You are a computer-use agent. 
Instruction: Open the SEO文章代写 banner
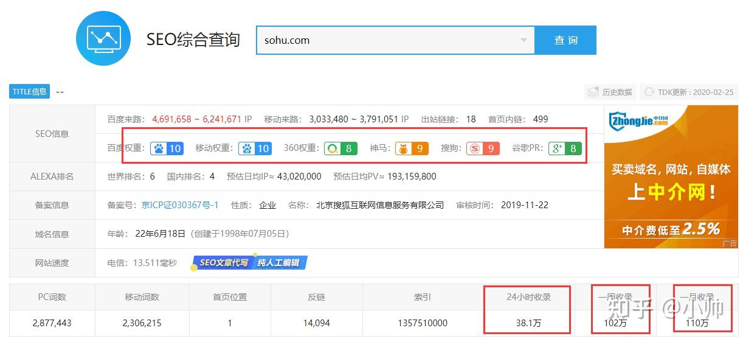click(x=223, y=262)
